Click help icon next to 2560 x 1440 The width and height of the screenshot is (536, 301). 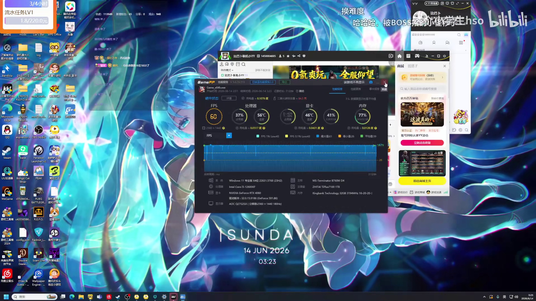tap(223, 128)
